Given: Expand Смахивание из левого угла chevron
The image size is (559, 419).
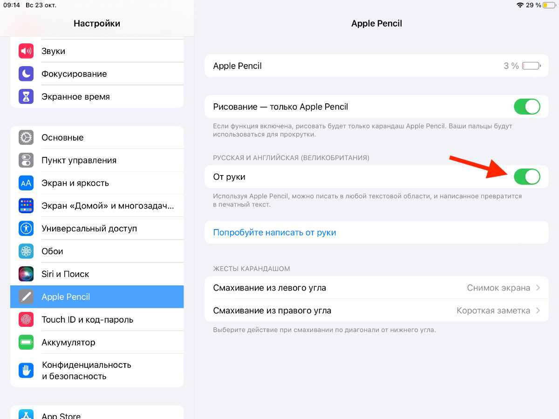Looking at the screenshot, I should (538, 288).
